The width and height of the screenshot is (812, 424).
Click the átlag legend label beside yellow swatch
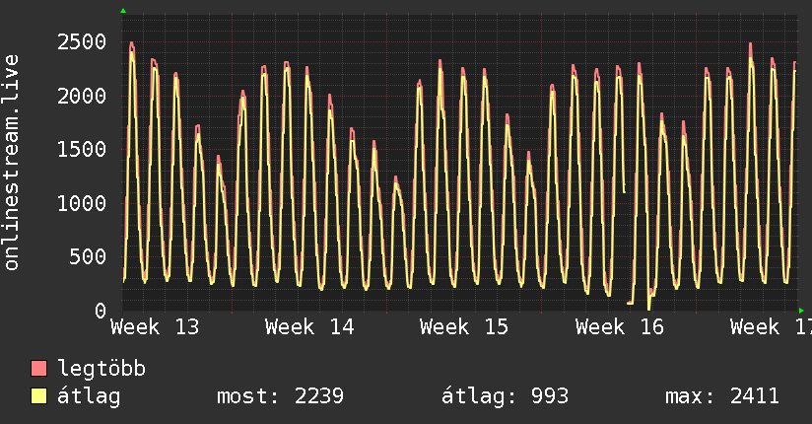click(89, 396)
